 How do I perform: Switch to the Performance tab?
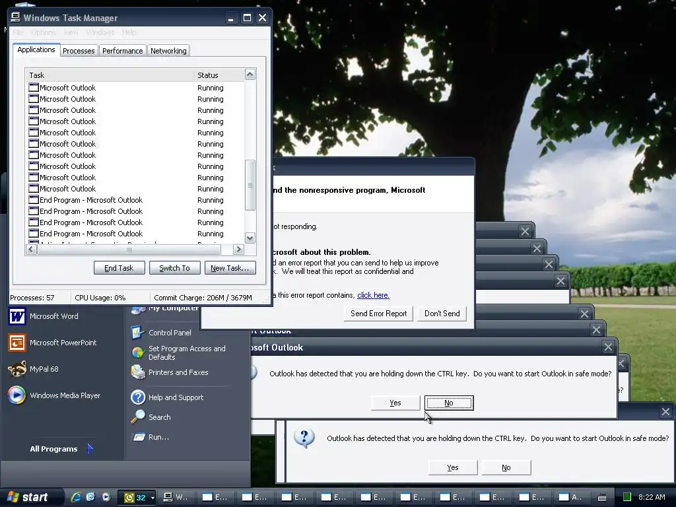[122, 50]
